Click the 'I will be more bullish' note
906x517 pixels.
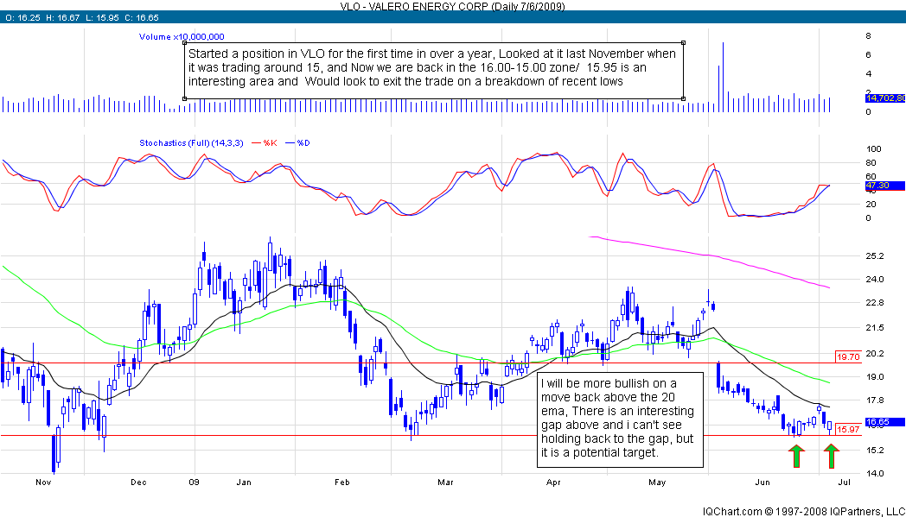(620, 419)
